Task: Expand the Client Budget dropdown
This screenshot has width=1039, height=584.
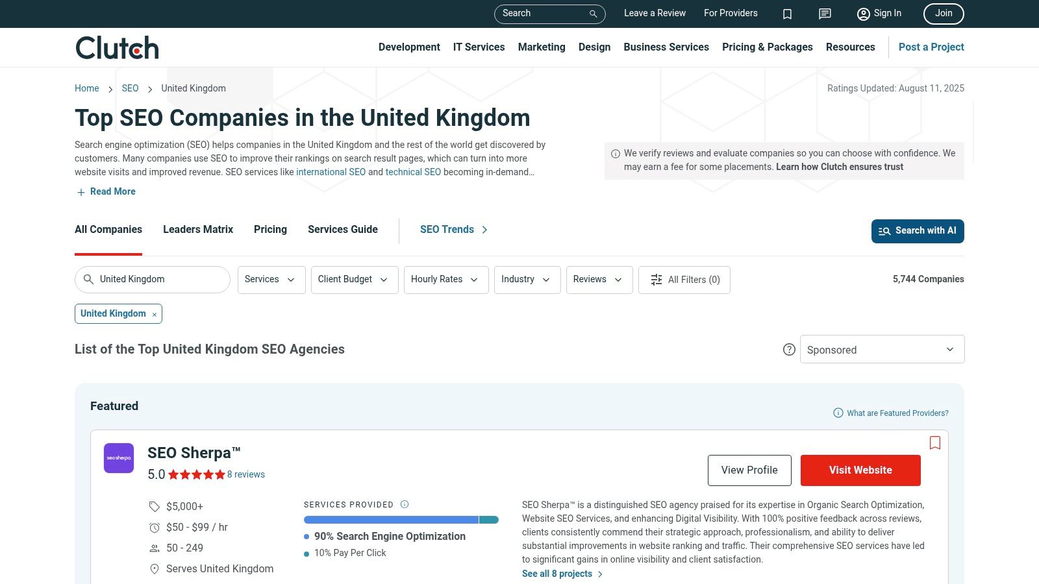Action: pos(354,280)
